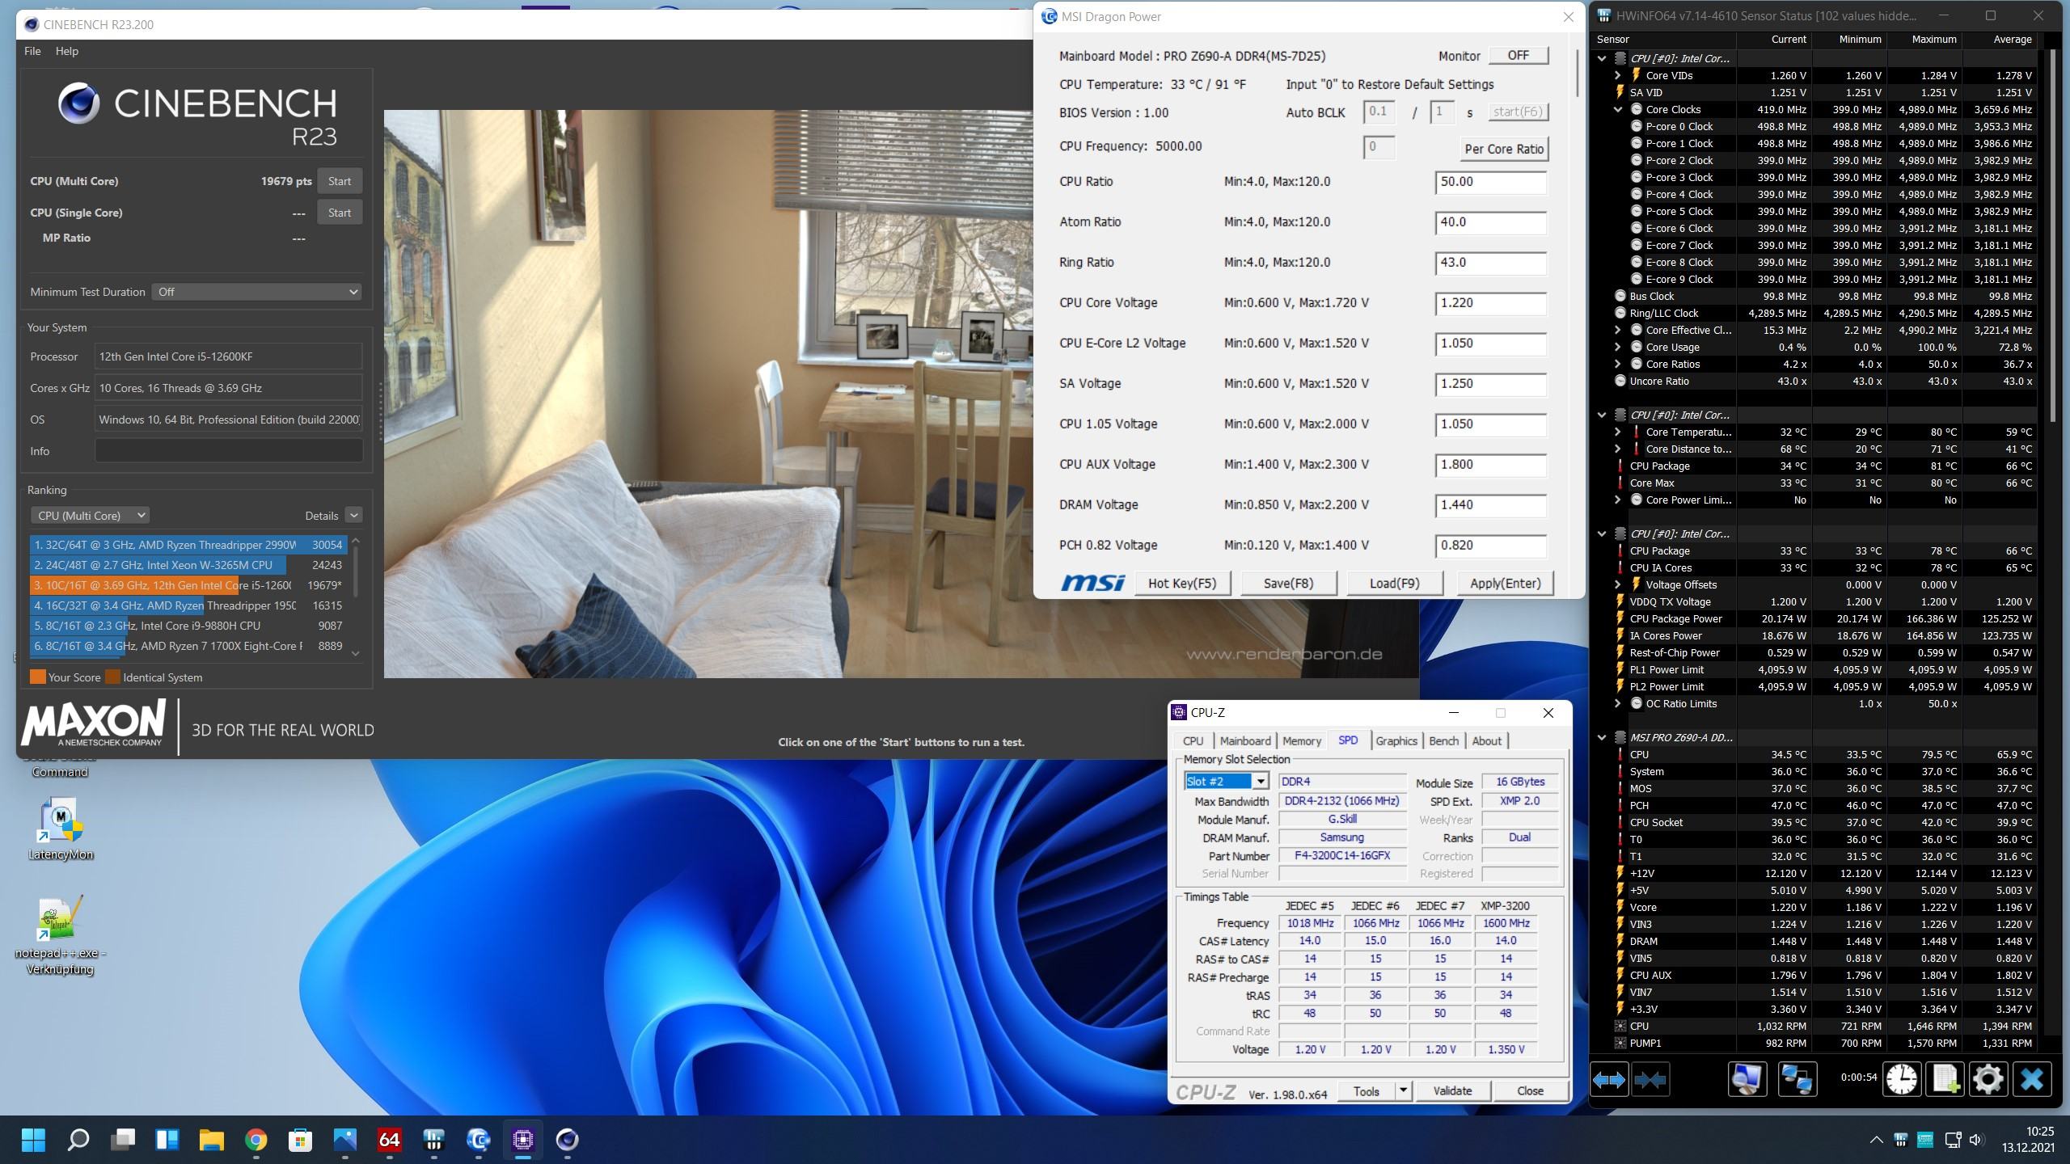The image size is (2070, 1164).
Task: Collapse Core Clocks tree in HWiNFO
Action: (1618, 109)
